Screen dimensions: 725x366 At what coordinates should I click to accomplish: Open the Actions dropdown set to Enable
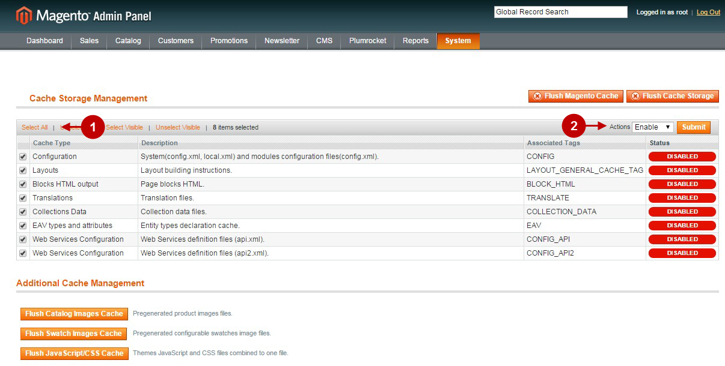(652, 127)
